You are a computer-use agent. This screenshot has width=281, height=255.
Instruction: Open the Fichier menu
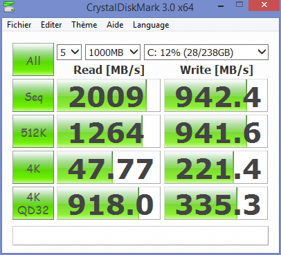pyautogui.click(x=19, y=25)
